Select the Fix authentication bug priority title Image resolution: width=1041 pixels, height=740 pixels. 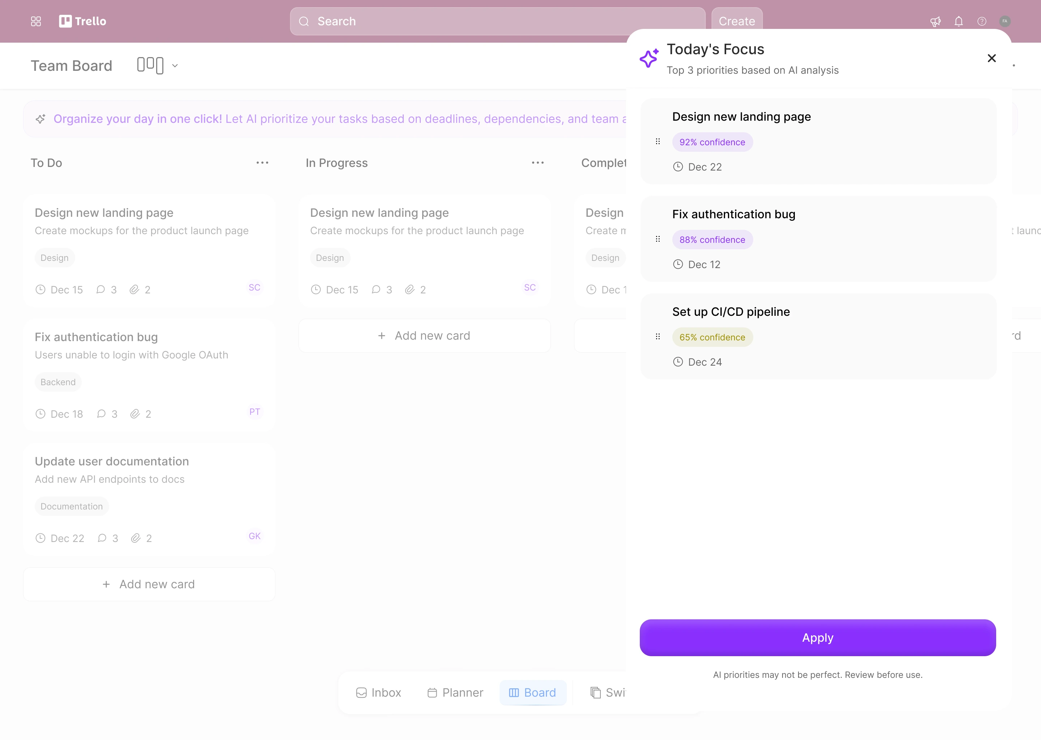tap(734, 214)
